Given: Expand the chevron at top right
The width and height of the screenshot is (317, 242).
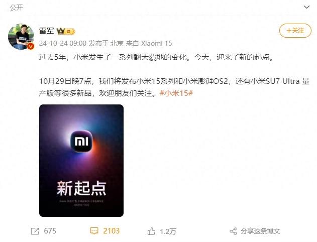Looking at the screenshot, I should click(x=306, y=7).
